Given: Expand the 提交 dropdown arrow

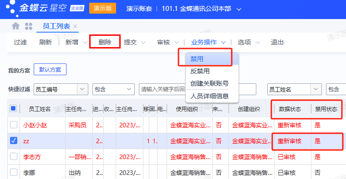Looking at the screenshot, I should click(143, 43).
